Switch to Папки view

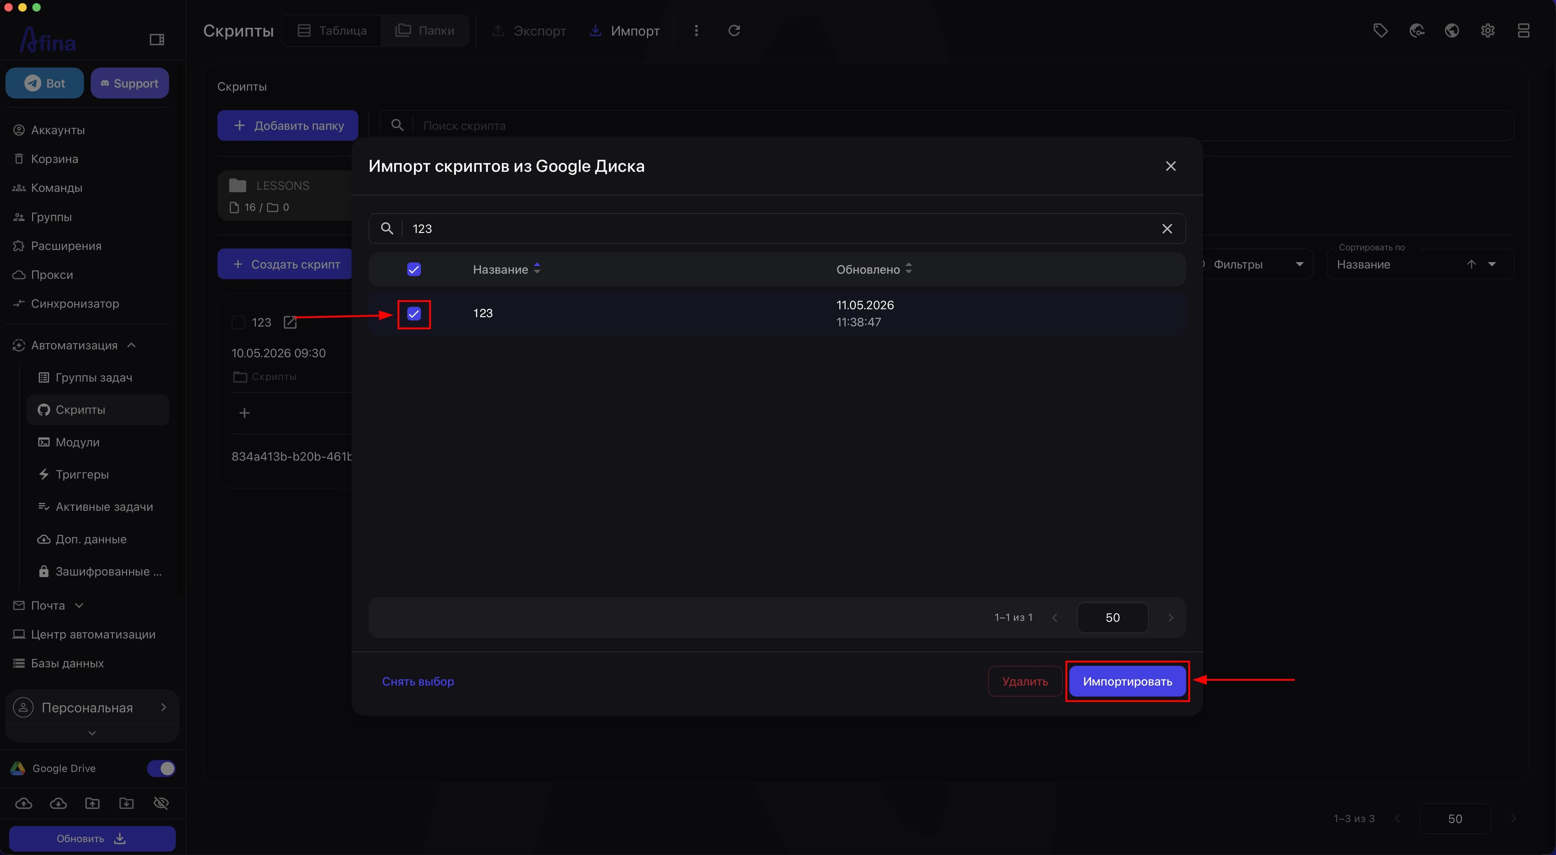click(x=425, y=31)
